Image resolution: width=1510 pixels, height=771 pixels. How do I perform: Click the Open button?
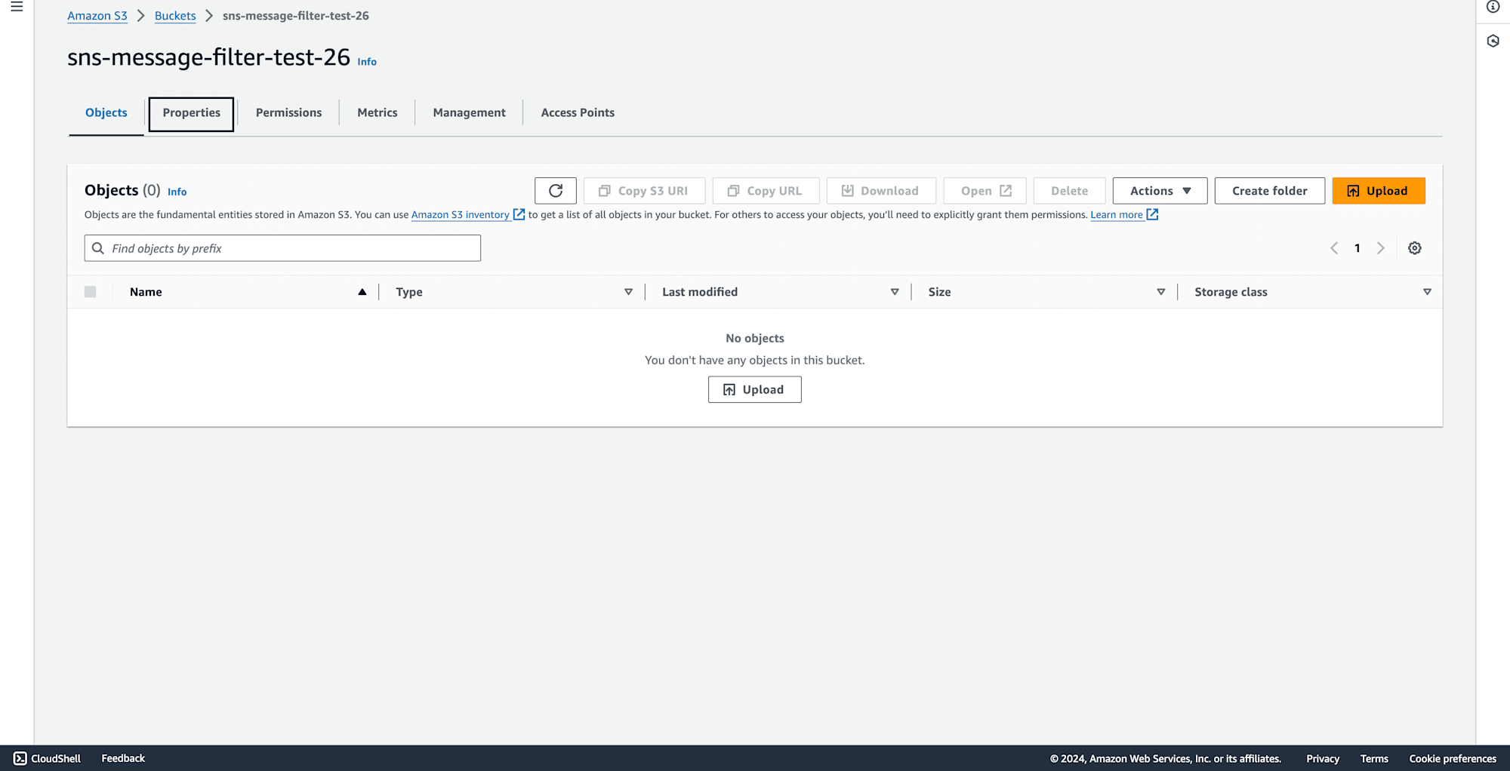[985, 191]
